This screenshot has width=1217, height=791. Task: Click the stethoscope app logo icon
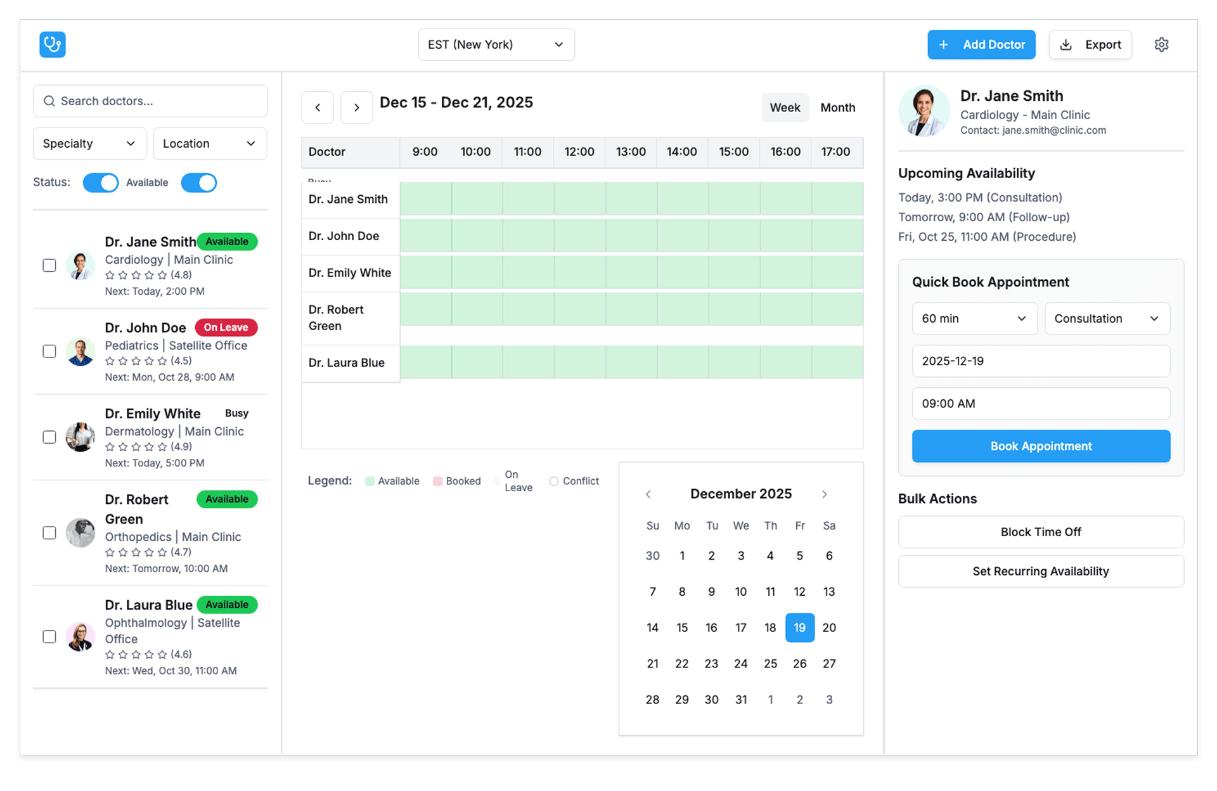click(x=53, y=44)
